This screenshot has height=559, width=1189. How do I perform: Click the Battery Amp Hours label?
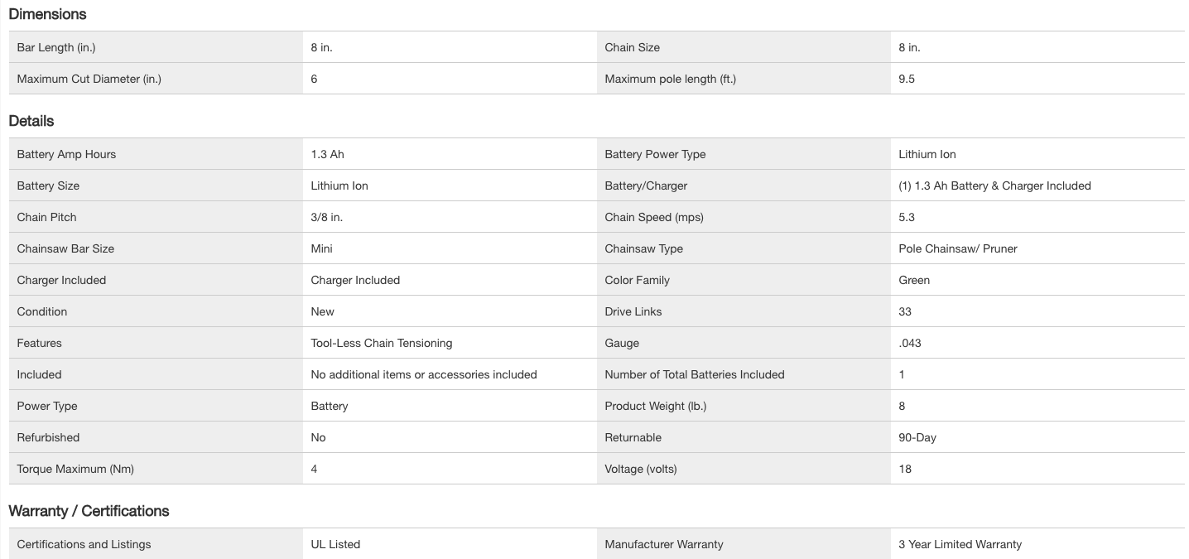pyautogui.click(x=66, y=154)
